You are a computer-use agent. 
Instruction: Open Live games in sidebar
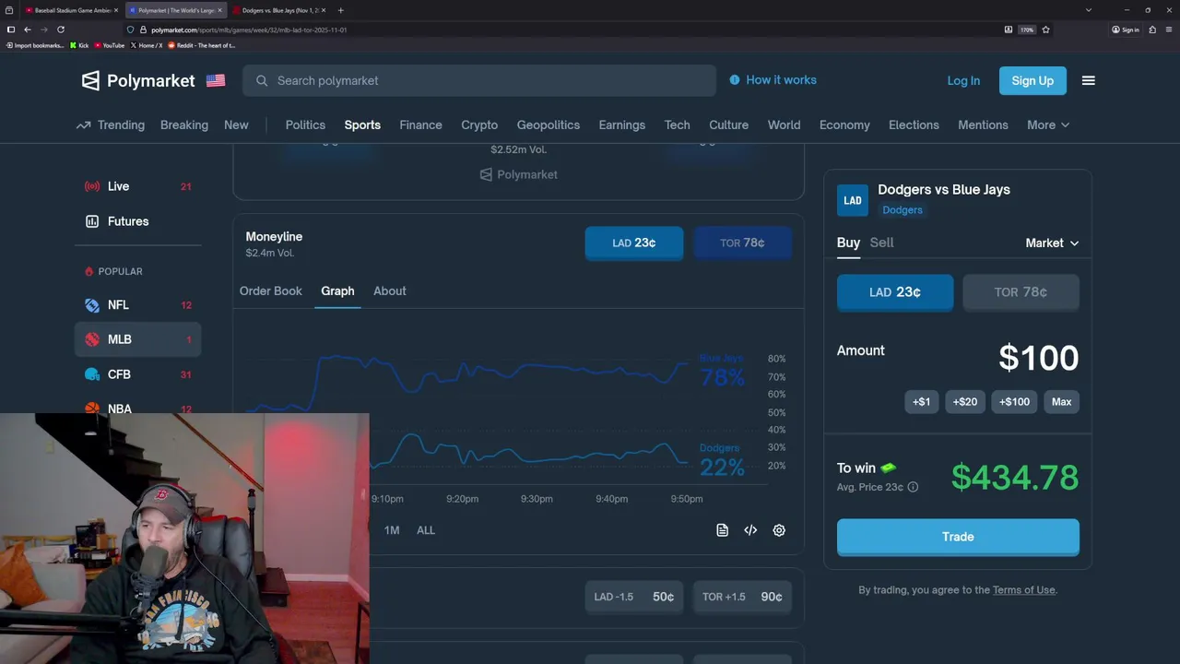point(137,186)
